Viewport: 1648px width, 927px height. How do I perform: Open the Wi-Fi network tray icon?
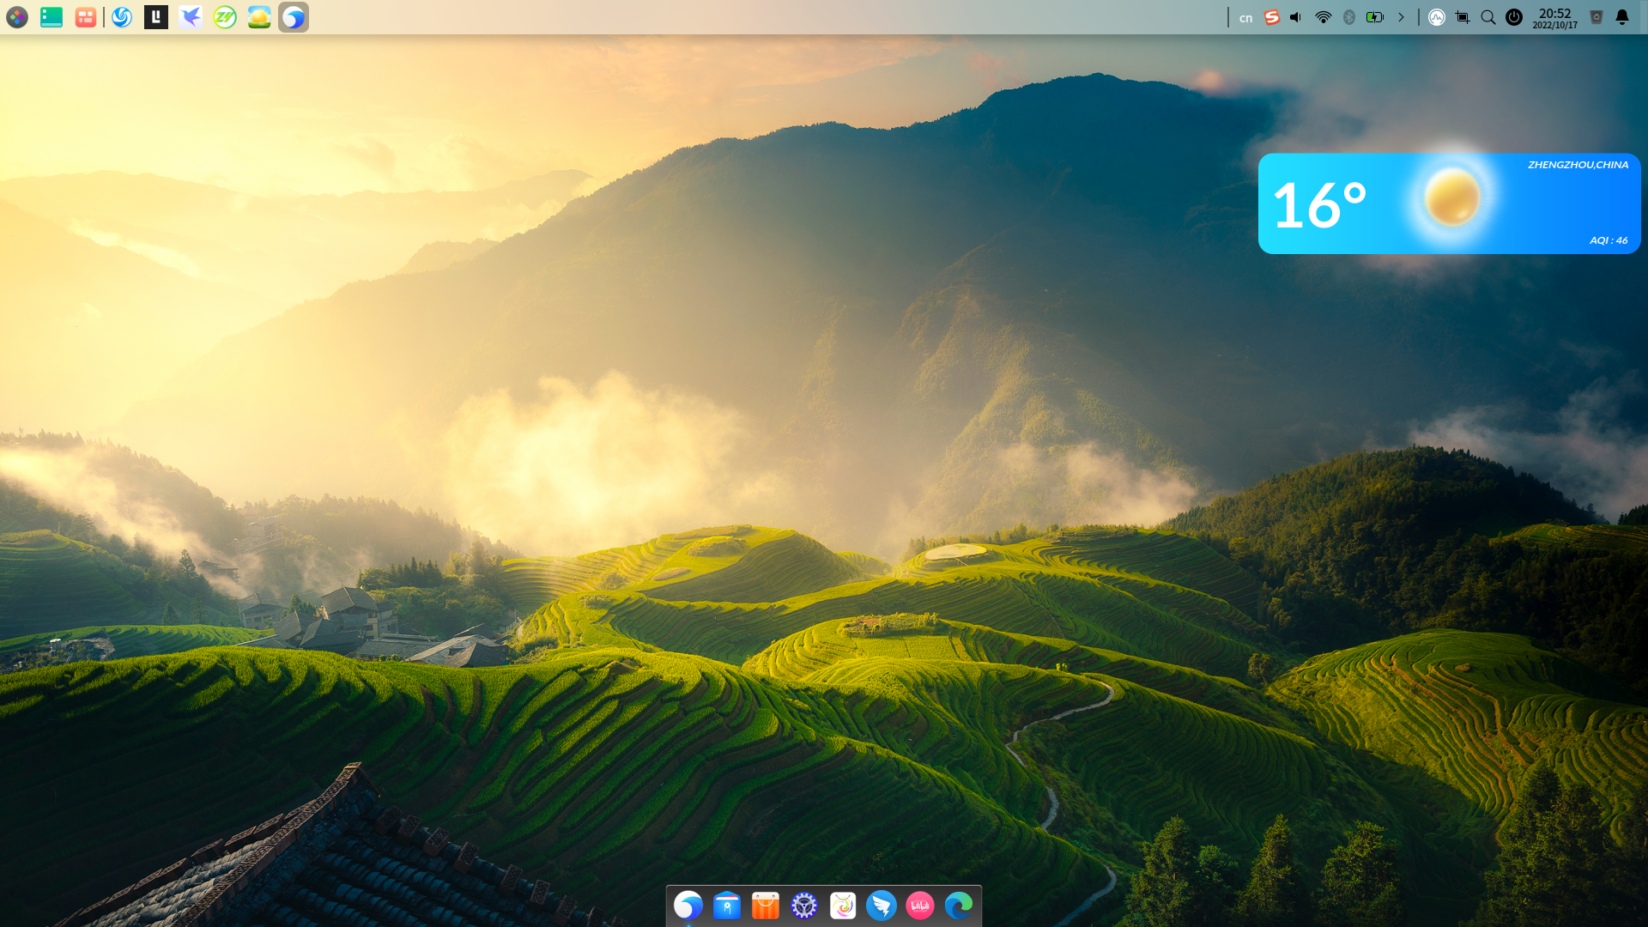click(x=1324, y=17)
